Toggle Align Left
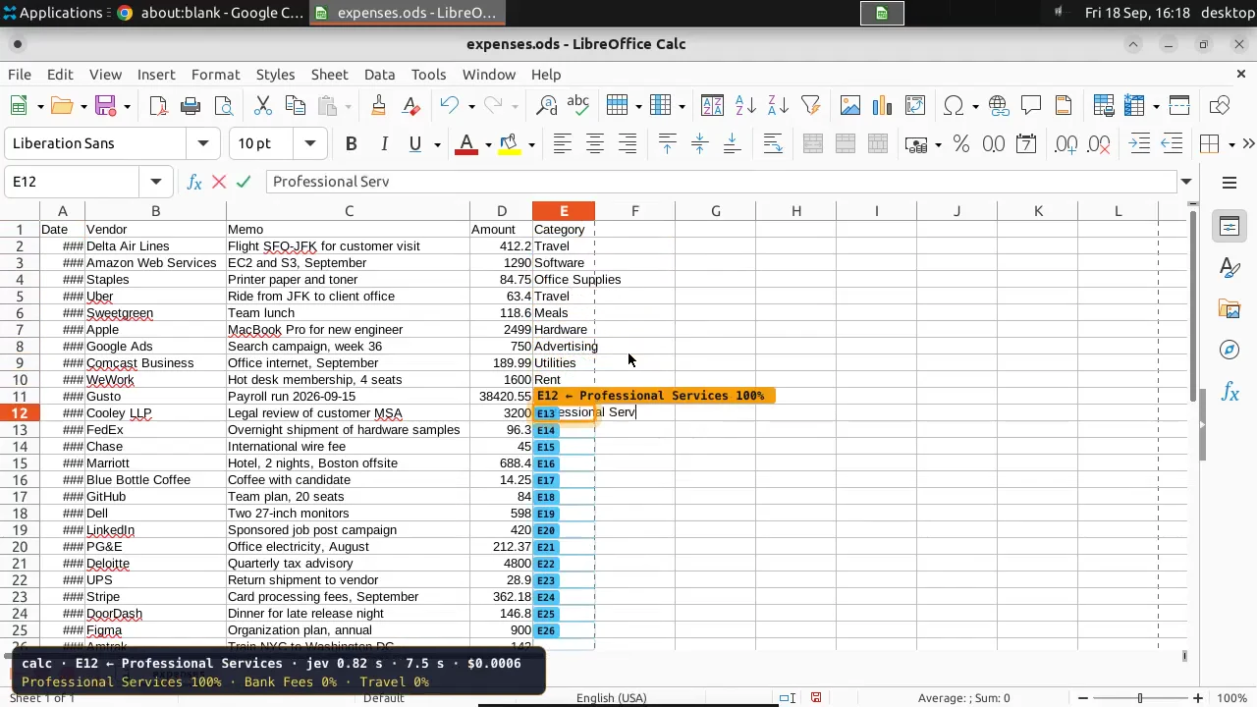 pos(562,144)
